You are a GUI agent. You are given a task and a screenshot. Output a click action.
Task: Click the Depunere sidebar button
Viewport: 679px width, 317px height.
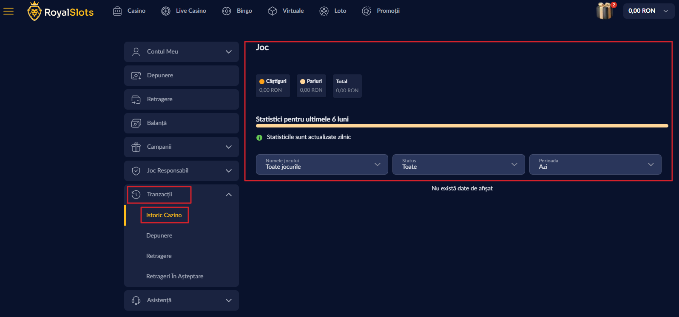click(181, 76)
